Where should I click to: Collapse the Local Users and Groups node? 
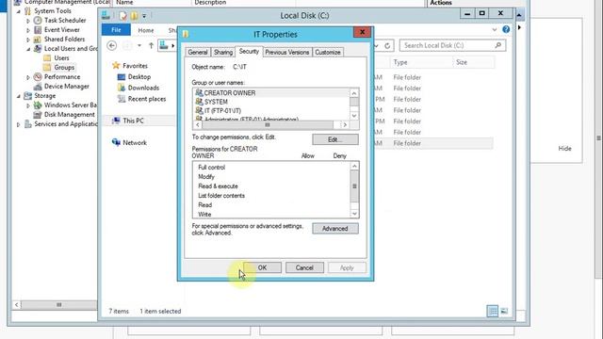[28, 49]
